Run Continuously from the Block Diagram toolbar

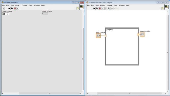coord(97,8)
